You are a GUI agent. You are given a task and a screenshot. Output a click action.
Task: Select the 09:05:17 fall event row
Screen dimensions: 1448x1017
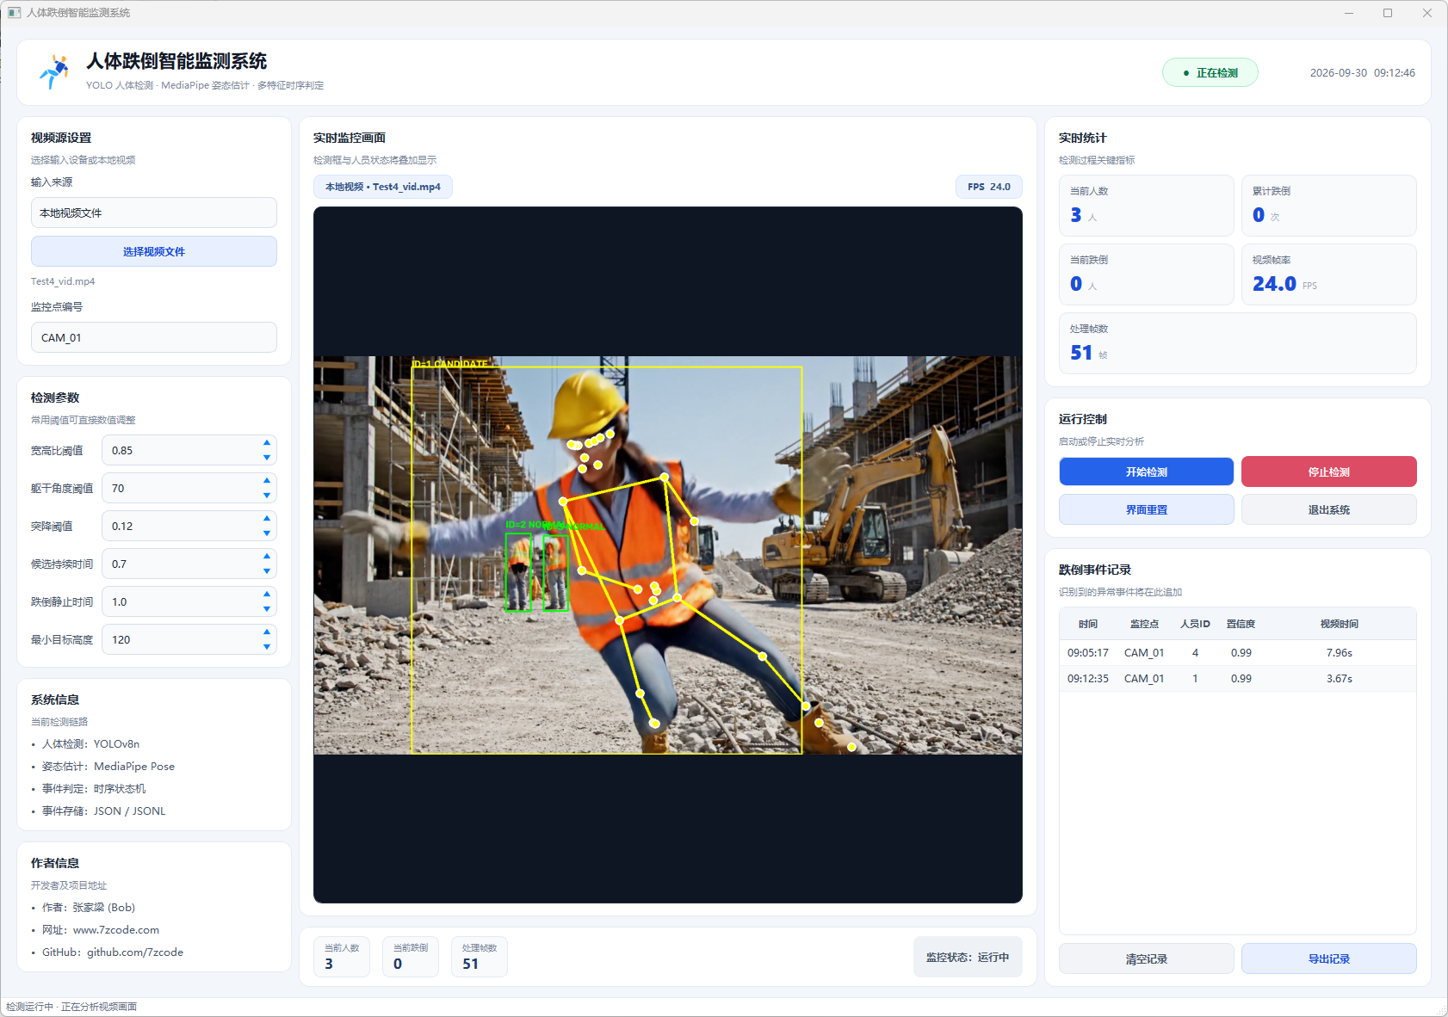[1238, 653]
